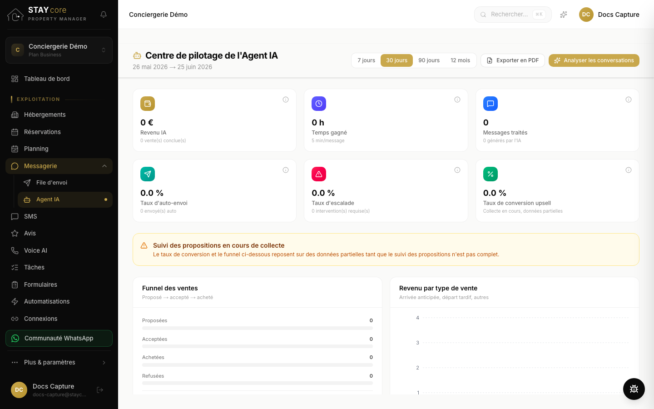Image resolution: width=654 pixels, height=409 pixels.
Task: Select the 7 jours period
Action: coord(366,60)
